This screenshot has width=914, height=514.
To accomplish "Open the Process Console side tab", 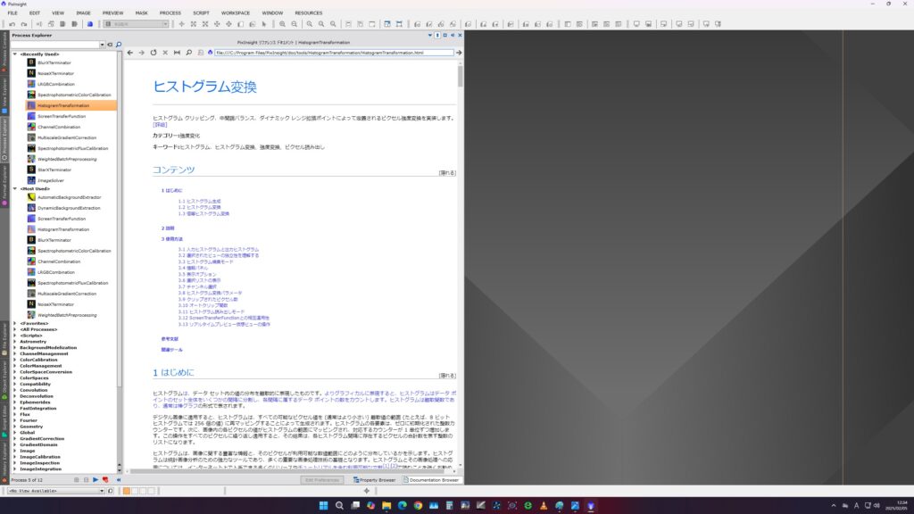I will (4, 52).
